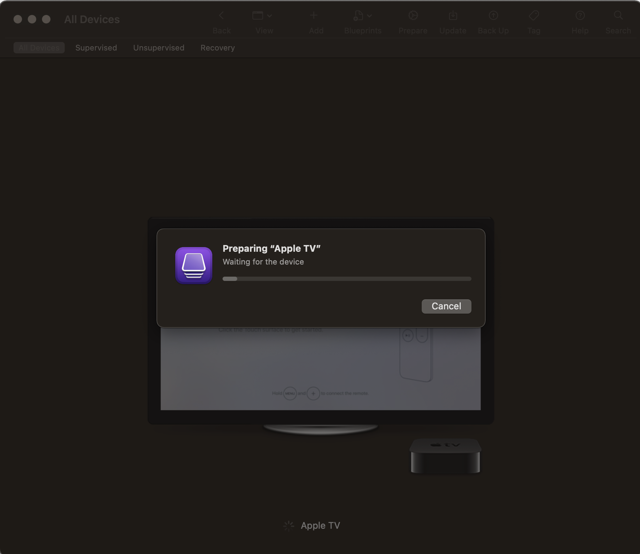Open the View toolbar icon
The image size is (640, 554).
(x=258, y=15)
